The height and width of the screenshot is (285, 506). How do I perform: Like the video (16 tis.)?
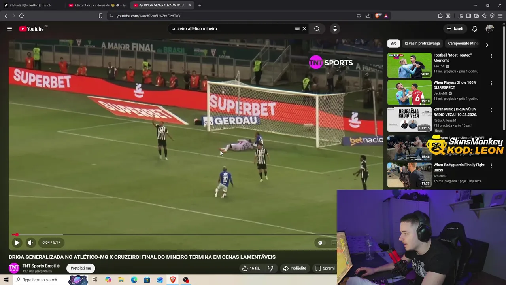(251, 268)
